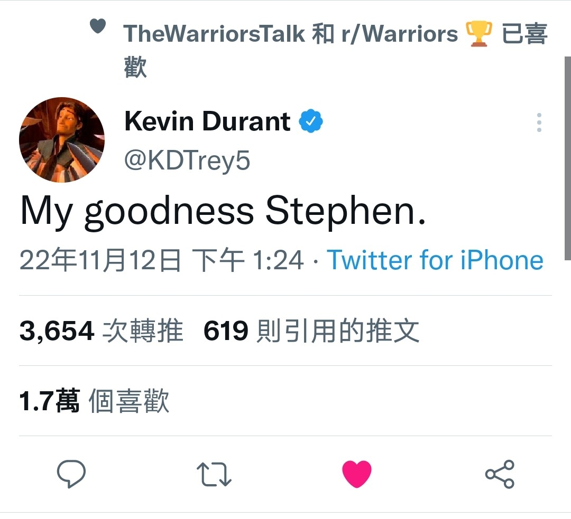571x519 pixels.
Task: Open the three-dot tweet options menu
Action: (x=539, y=122)
